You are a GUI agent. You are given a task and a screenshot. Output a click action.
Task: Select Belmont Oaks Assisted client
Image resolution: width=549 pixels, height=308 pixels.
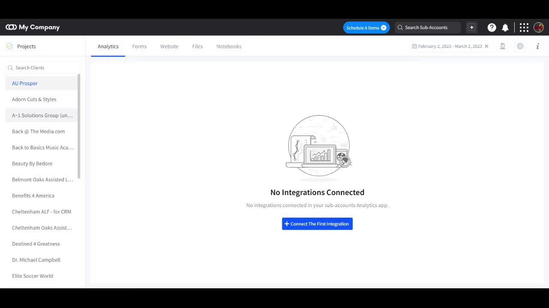point(42,180)
